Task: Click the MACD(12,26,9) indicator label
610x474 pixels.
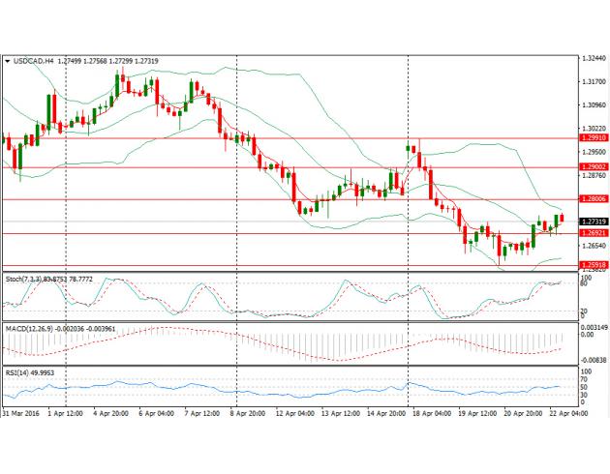Action: click(28, 330)
